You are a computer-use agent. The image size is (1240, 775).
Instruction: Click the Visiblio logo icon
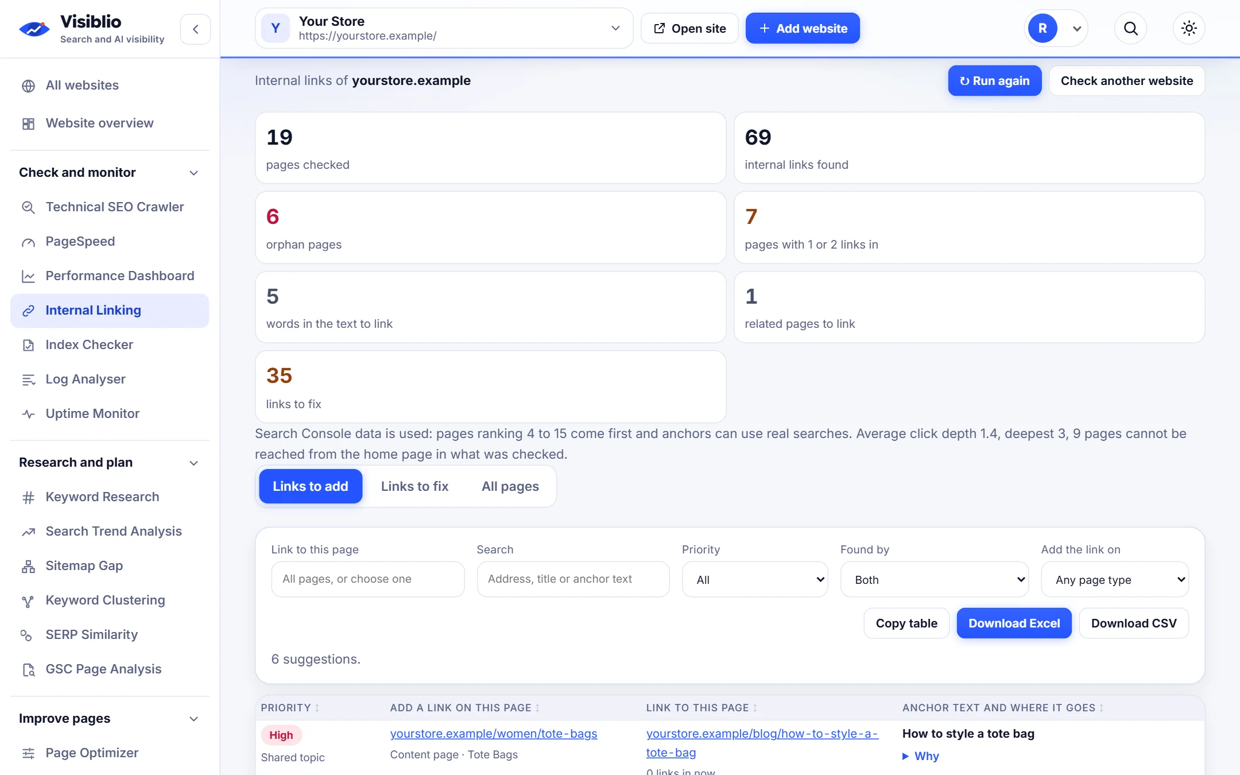point(34,29)
